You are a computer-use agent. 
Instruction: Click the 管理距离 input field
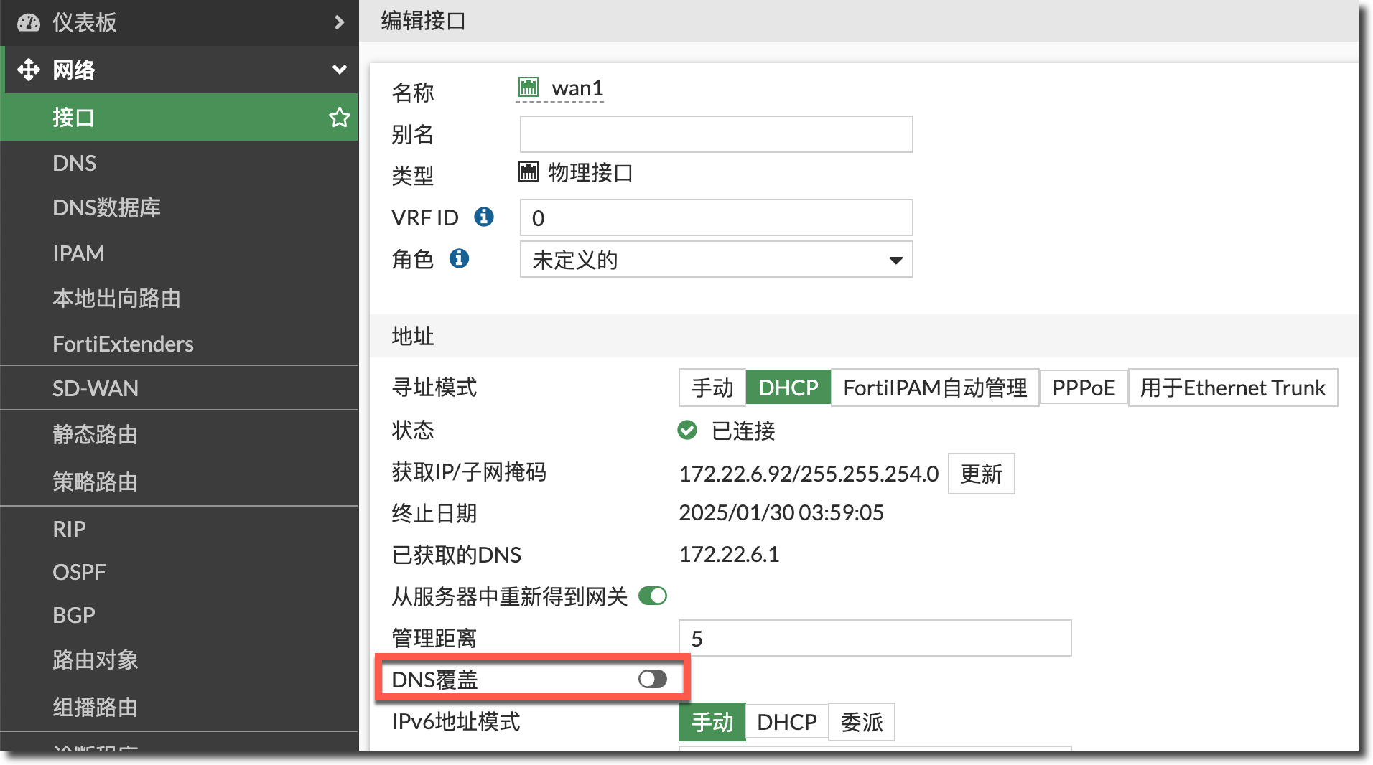[875, 638]
